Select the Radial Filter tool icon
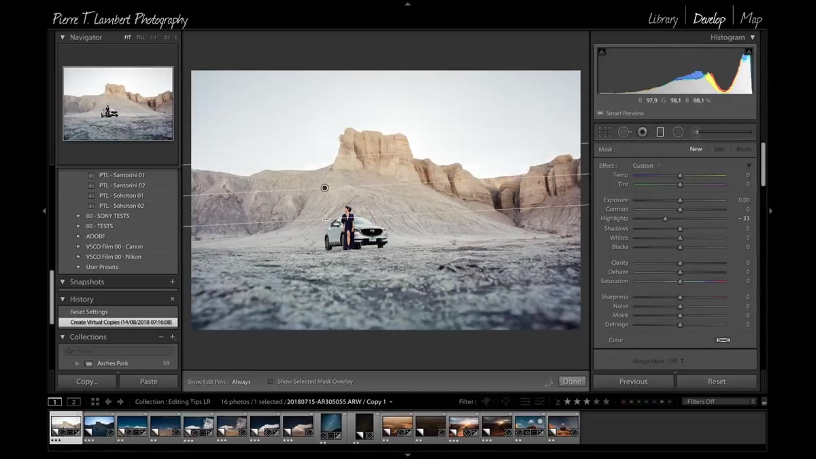This screenshot has height=459, width=816. coord(678,132)
